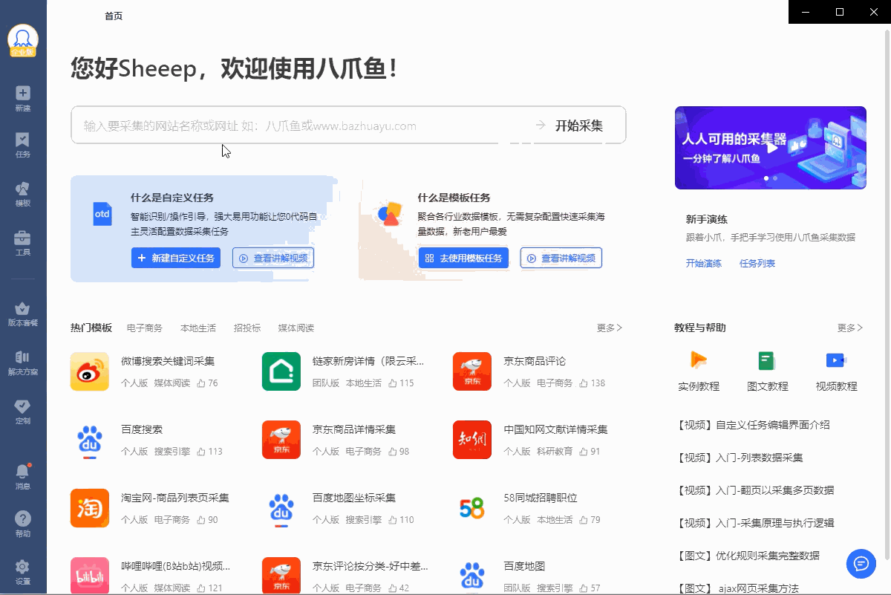Screen dimensions: 891x595
Task: Switch to the 首页 tab
Action: click(114, 16)
